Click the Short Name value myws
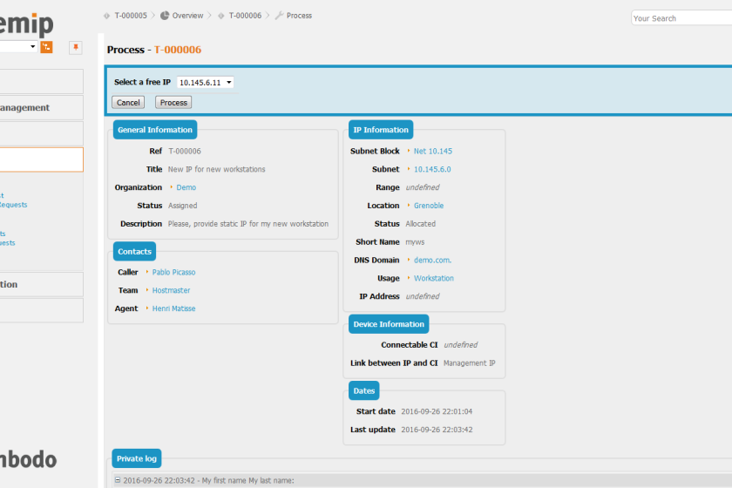 click(415, 242)
